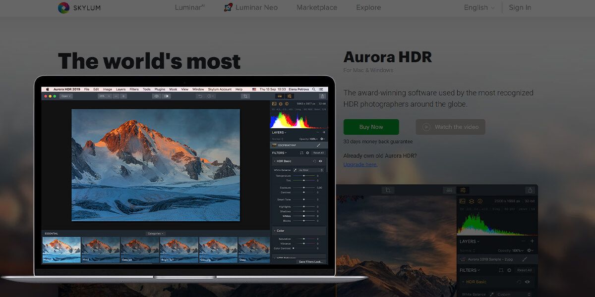595x297 pixels.
Task: Click the Saturation slider handle
Action: pos(304,239)
